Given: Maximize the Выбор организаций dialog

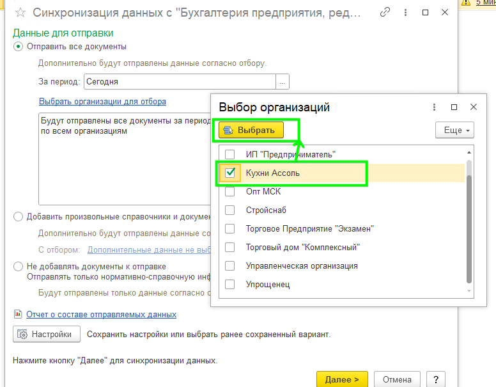Looking at the screenshot, I should click(454, 107).
